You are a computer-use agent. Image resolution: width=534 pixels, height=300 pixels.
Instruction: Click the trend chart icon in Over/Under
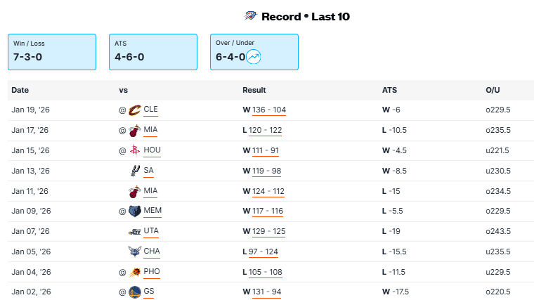coord(254,57)
